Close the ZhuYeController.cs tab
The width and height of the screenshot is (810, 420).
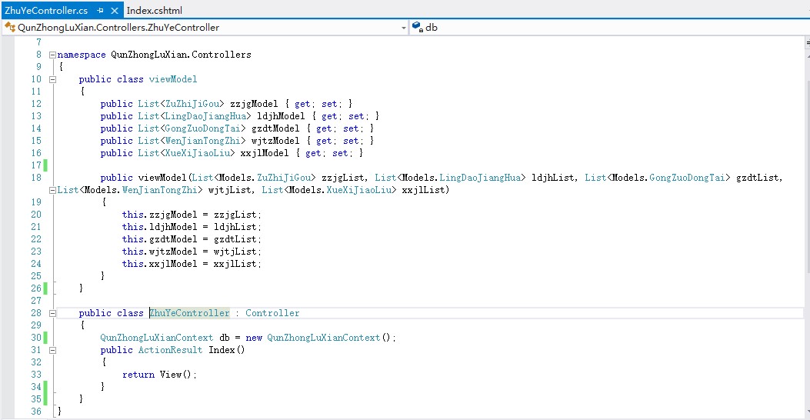click(x=115, y=10)
